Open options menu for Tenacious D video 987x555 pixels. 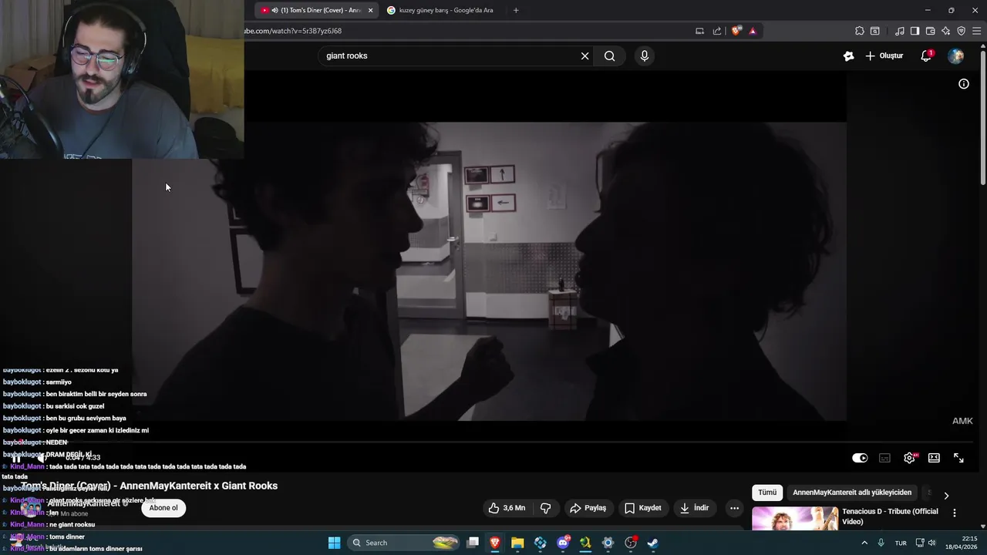(955, 513)
